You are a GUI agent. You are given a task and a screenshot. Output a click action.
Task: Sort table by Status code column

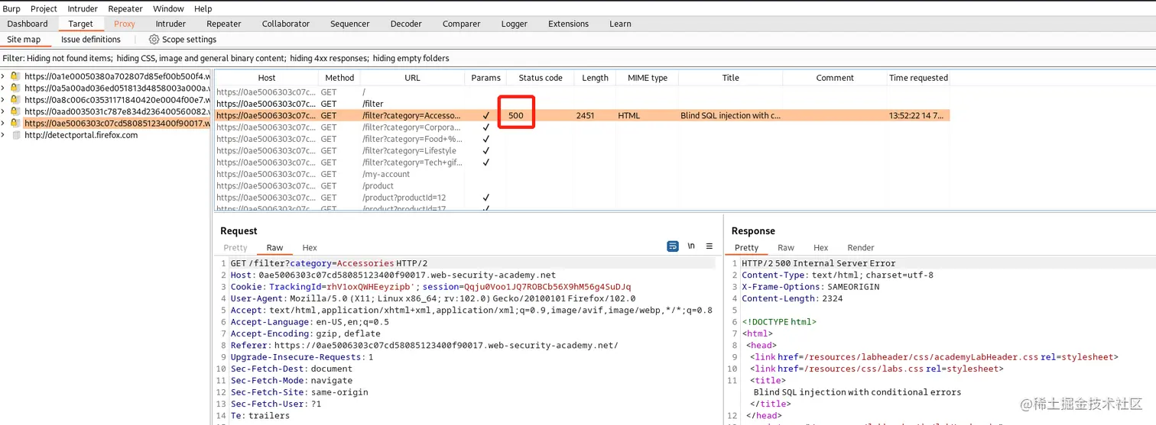click(541, 78)
